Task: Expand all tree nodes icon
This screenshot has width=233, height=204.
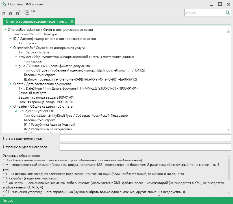Action: [x=27, y=12]
